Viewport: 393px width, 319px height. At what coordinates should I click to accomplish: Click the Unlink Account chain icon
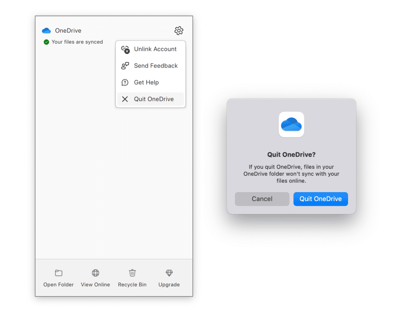click(125, 49)
